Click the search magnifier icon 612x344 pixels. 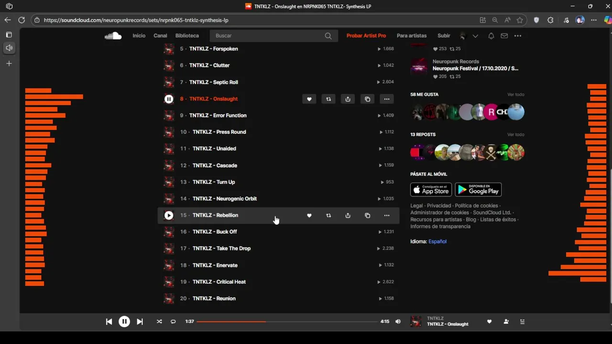[328, 36]
